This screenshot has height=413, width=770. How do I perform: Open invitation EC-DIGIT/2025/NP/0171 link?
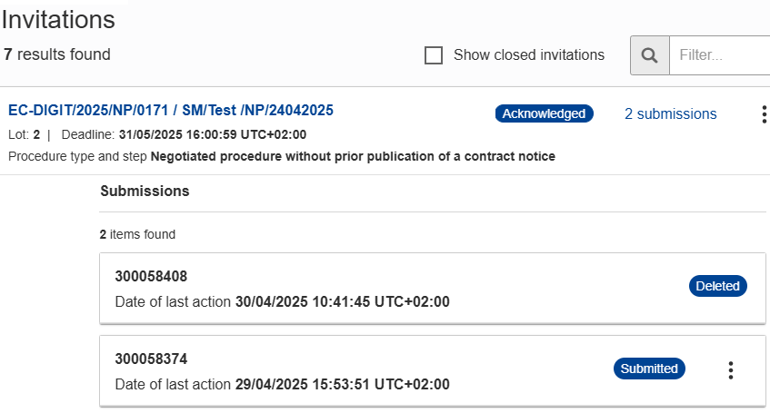coord(171,111)
